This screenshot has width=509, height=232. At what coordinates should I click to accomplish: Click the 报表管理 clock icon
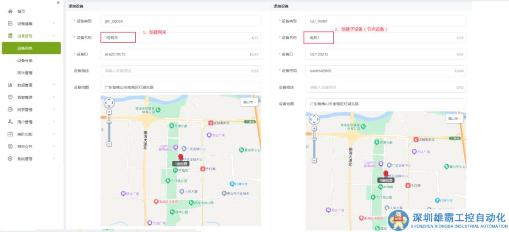(x=10, y=110)
